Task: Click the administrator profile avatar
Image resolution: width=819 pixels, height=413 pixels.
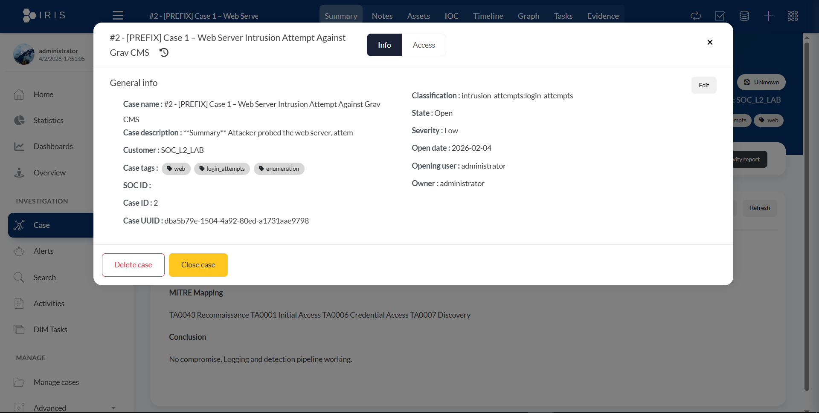Action: point(24,54)
